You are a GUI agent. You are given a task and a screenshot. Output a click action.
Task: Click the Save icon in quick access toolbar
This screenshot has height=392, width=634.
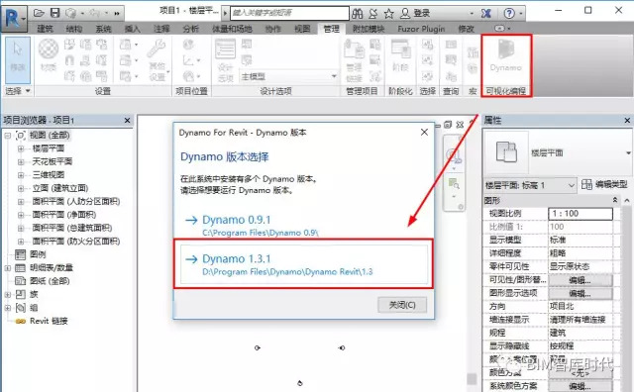(55, 13)
